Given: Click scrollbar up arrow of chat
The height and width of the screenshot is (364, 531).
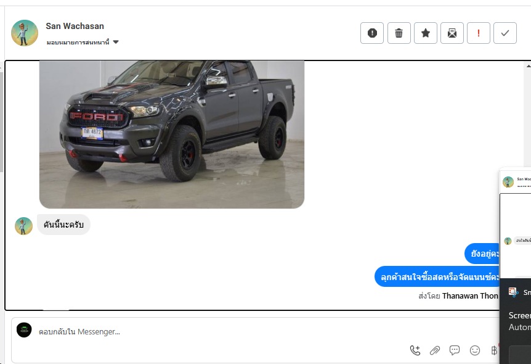Looking at the screenshot, I should pos(528,66).
